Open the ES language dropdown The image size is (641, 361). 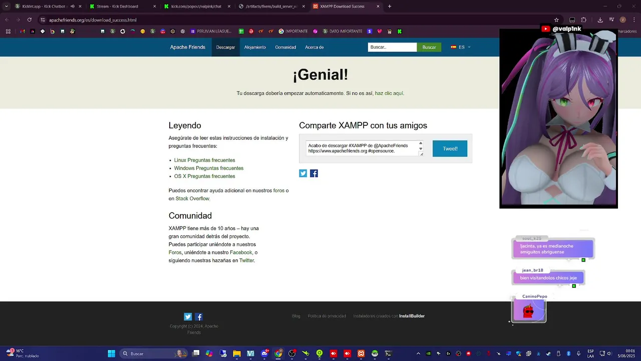(x=461, y=47)
